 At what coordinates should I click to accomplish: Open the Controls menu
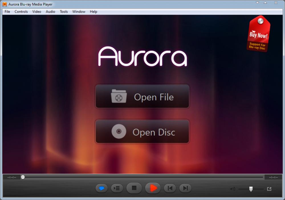point(21,12)
